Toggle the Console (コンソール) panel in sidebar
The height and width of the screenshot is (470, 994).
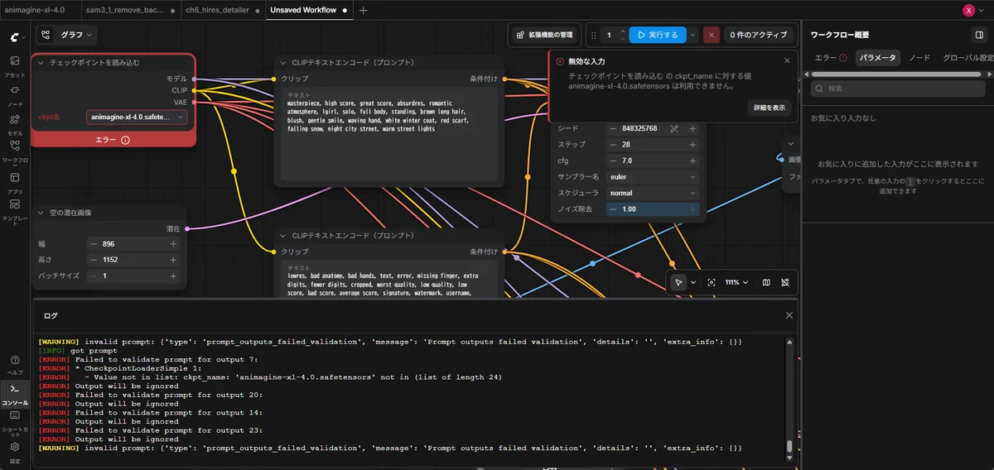point(15,393)
